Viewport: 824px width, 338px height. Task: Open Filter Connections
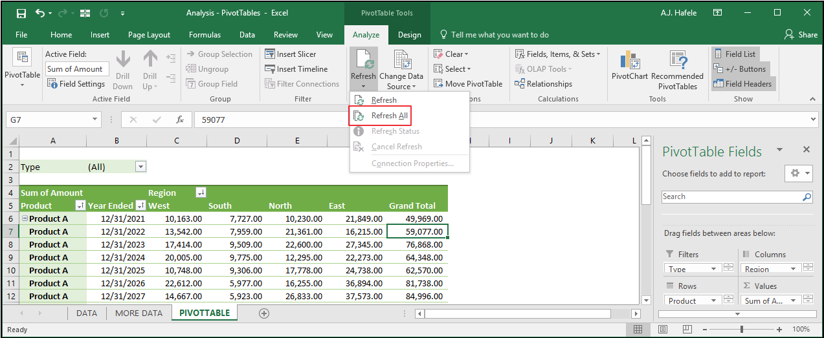tap(302, 84)
